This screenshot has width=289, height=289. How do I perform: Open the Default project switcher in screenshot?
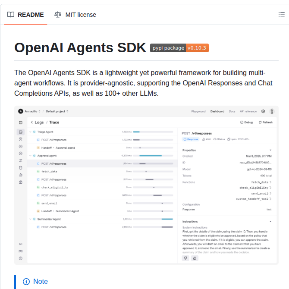57,111
